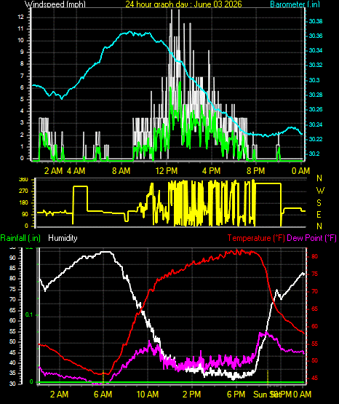Click green rainfall axis value 0.1
Screen dimensions: 339x404
tap(29, 315)
